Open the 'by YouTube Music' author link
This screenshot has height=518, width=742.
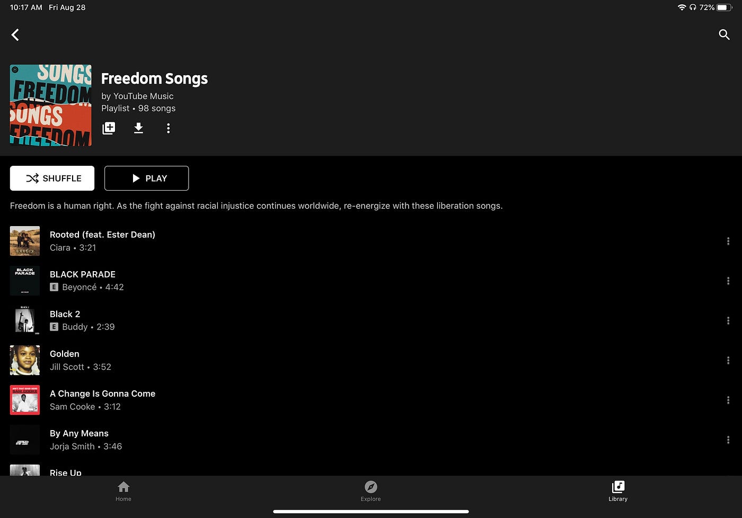click(137, 96)
